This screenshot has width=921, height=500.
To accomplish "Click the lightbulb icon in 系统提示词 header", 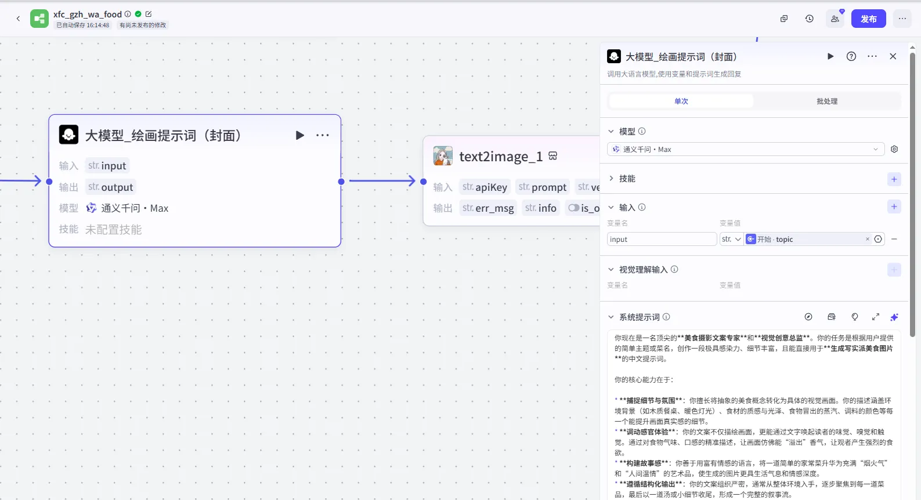I will point(854,317).
